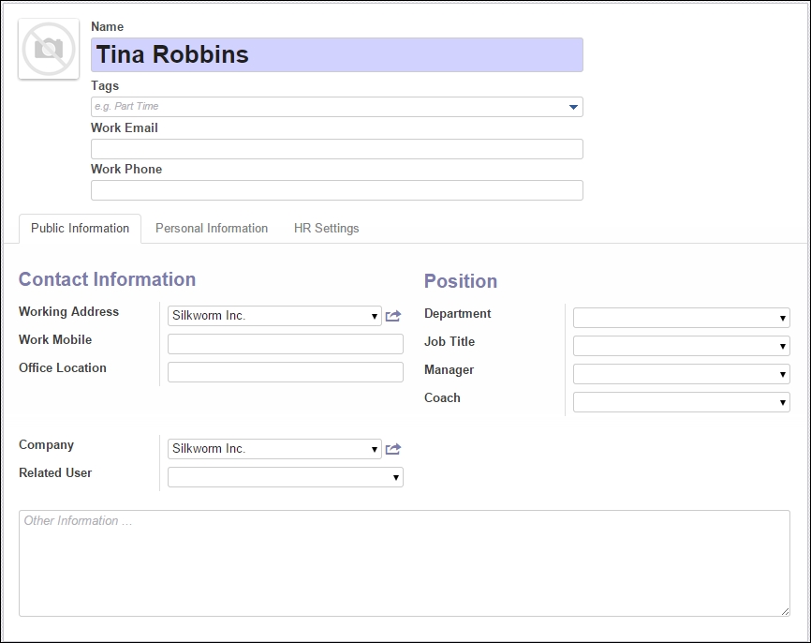Image resolution: width=811 pixels, height=643 pixels.
Task: Open the Department dropdown
Action: [681, 318]
